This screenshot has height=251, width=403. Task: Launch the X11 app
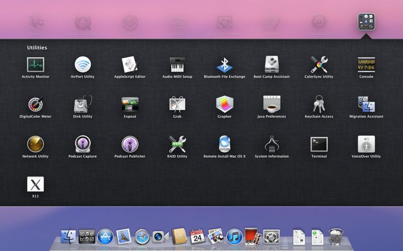(35, 184)
